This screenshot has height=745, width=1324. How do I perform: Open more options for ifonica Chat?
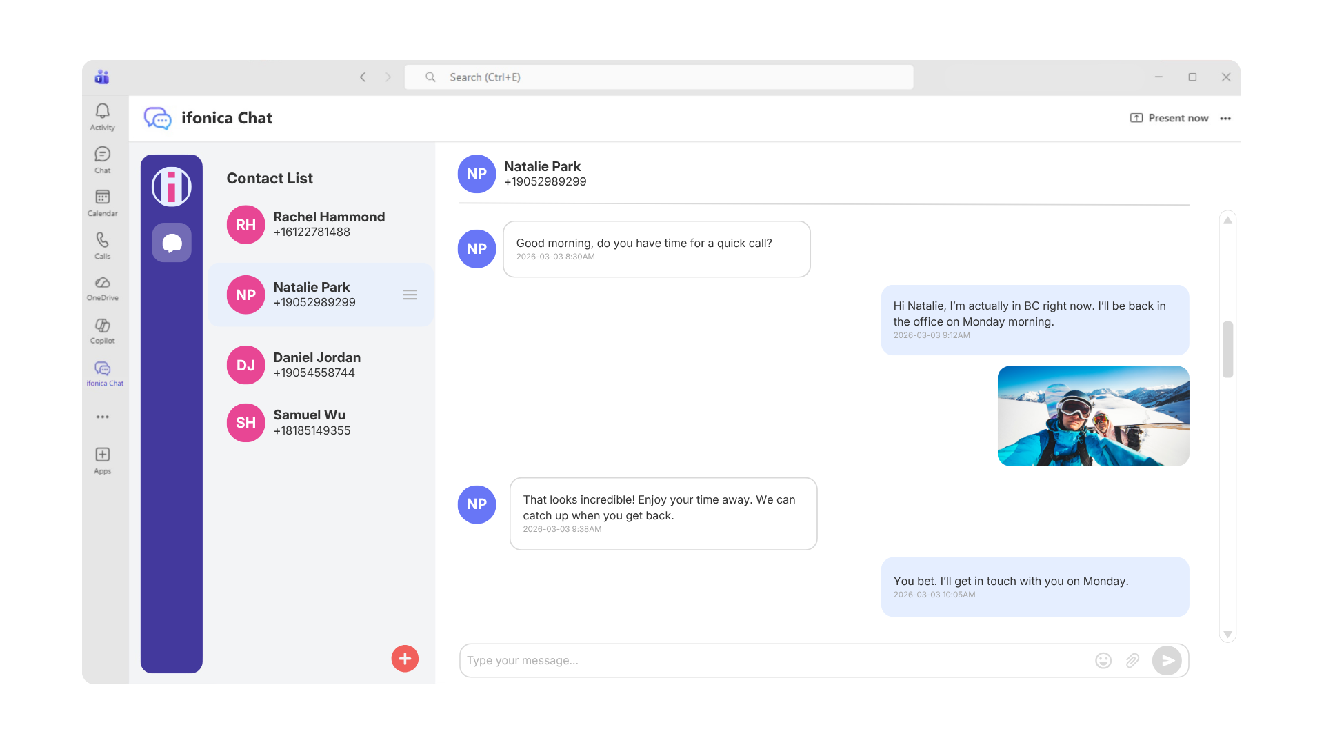point(1225,118)
